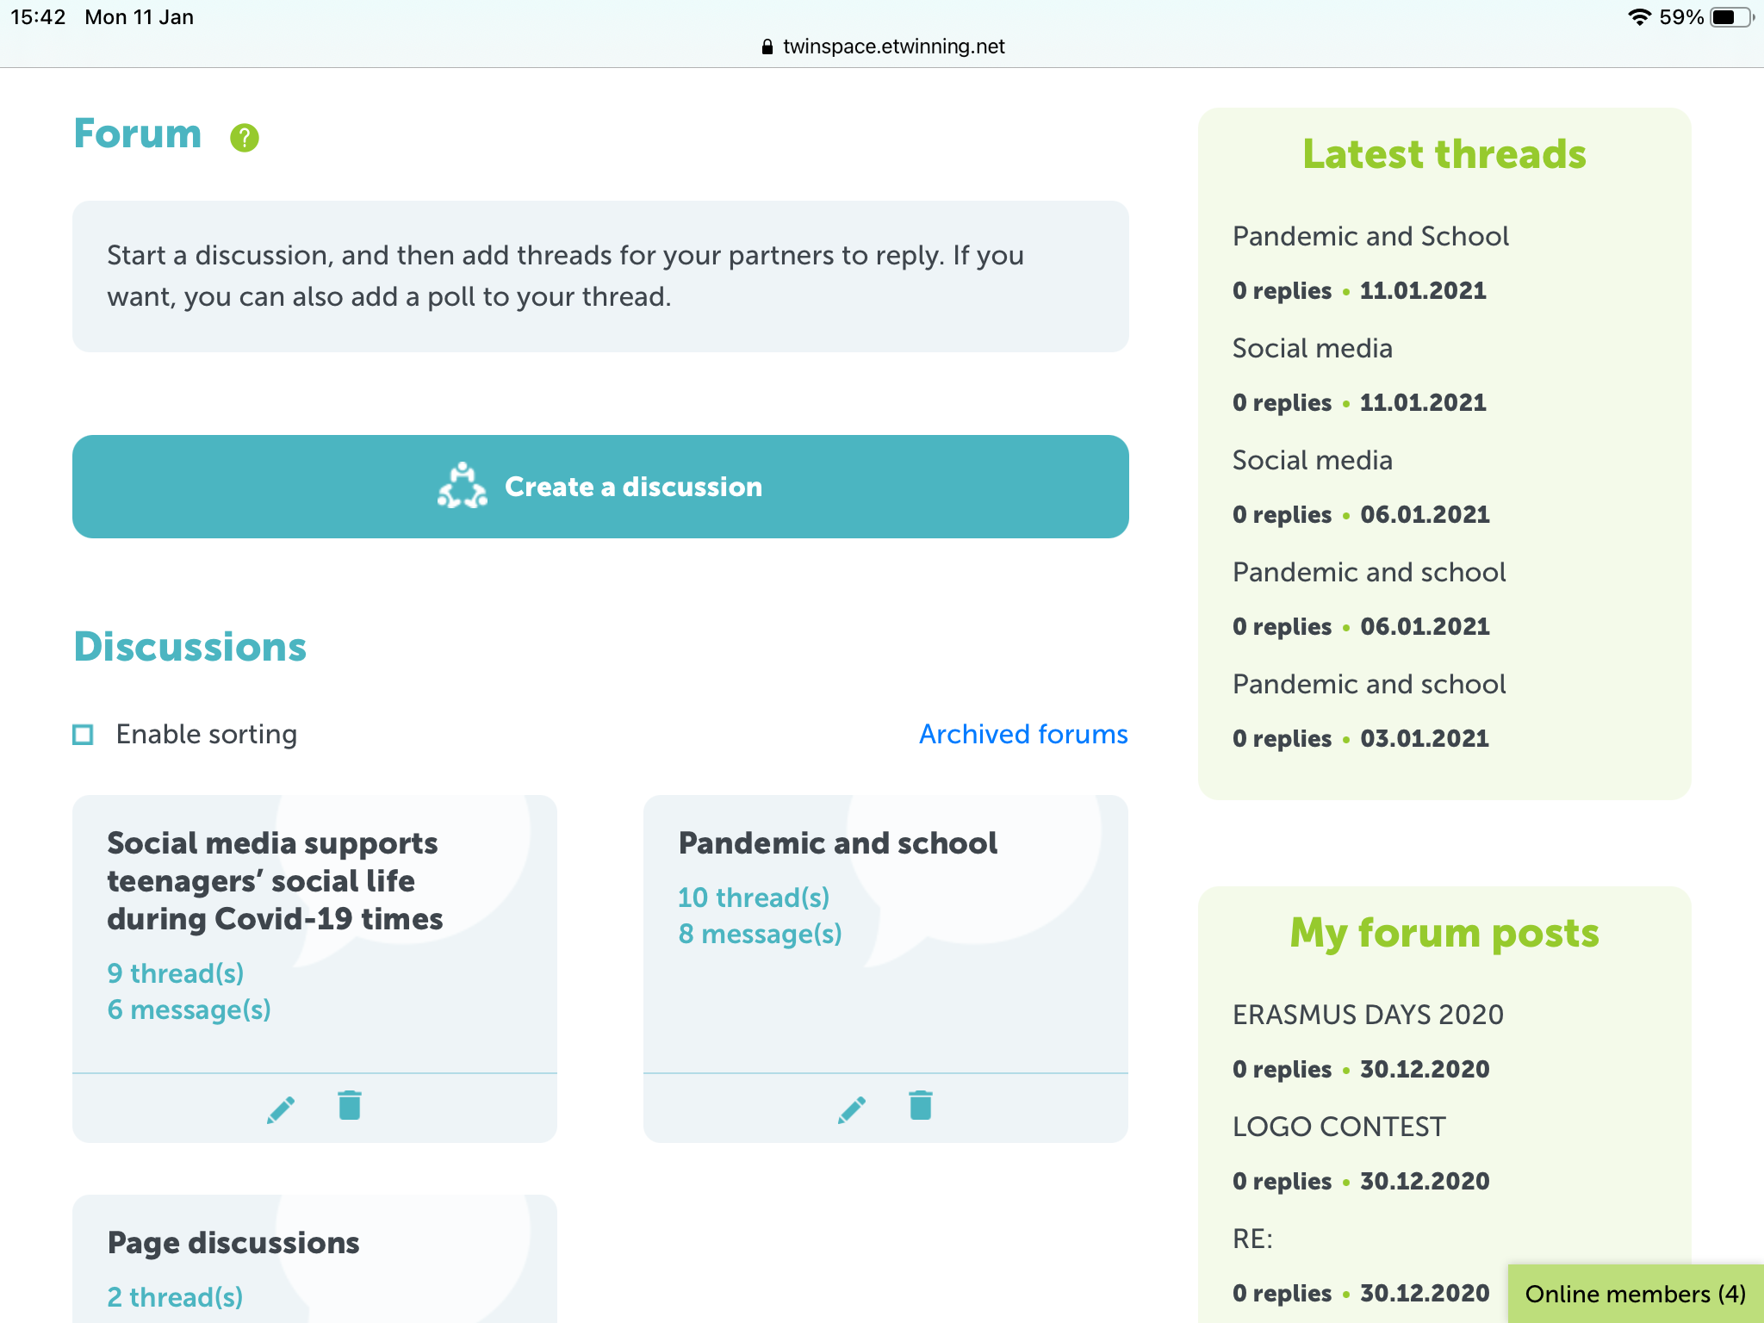
Task: Delete the Pandemic and school discussion
Action: click(921, 1105)
